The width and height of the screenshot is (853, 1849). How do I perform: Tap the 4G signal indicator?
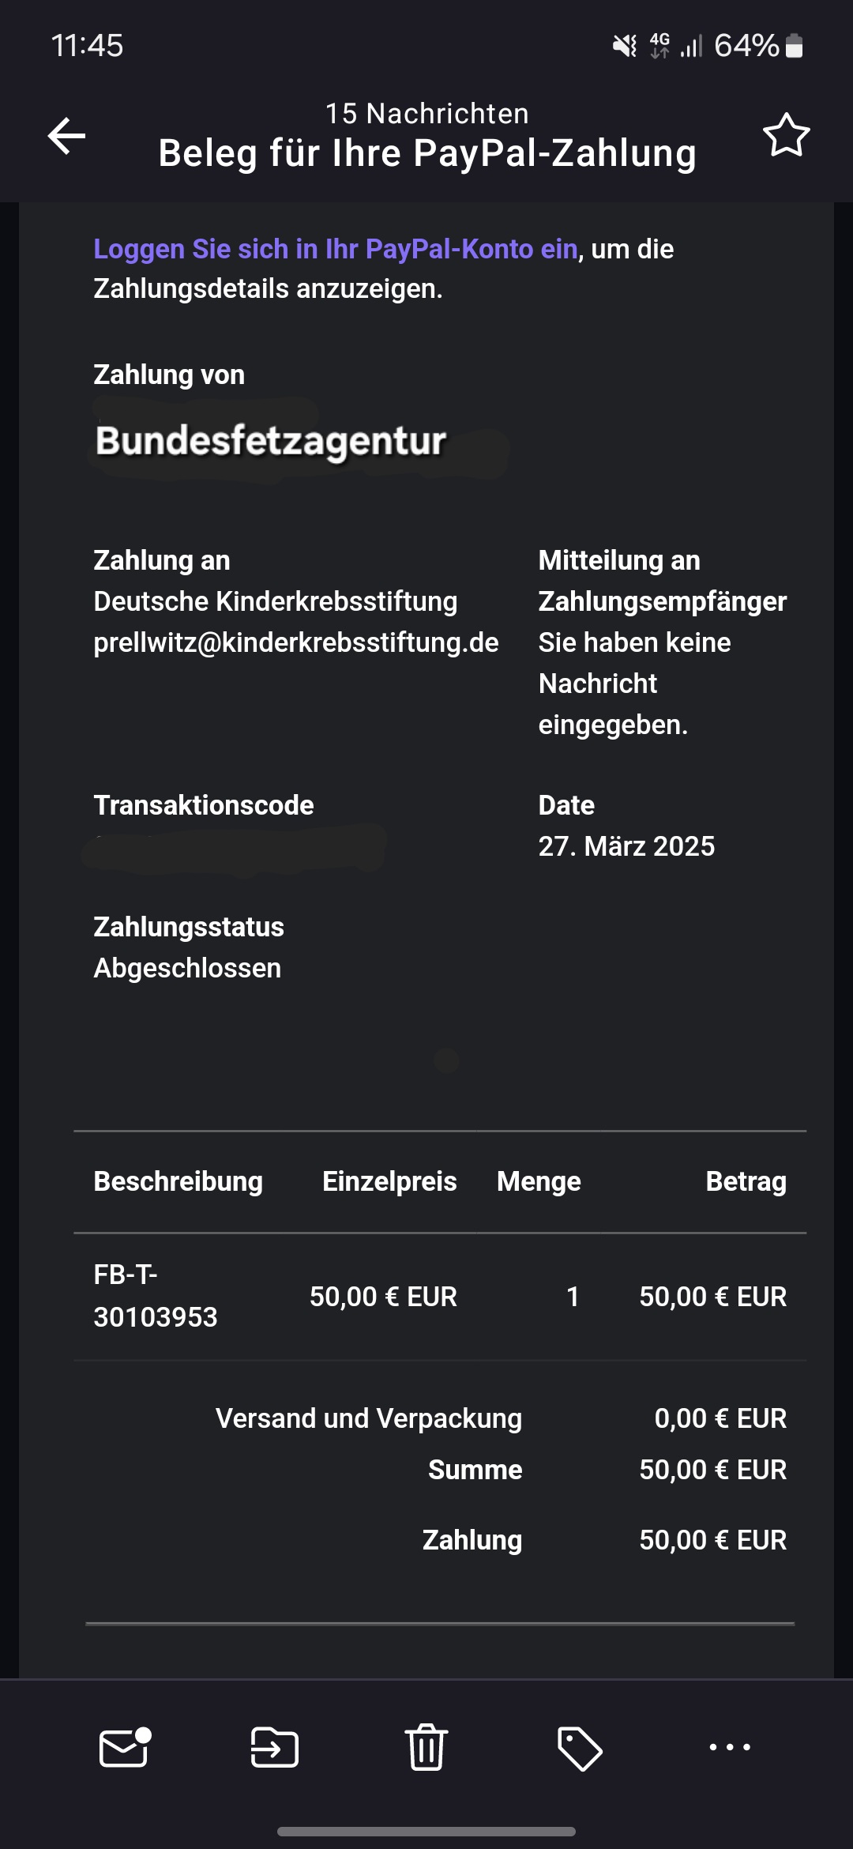click(x=659, y=46)
